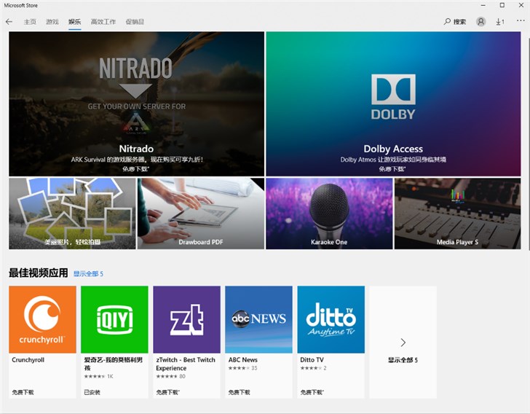530x414 pixels.
Task: Click the 最佳视频应用 section heading
Action: 38,273
